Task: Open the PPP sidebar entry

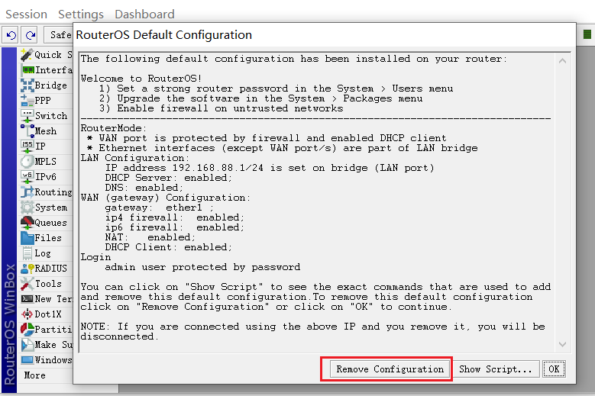Action: (x=43, y=101)
